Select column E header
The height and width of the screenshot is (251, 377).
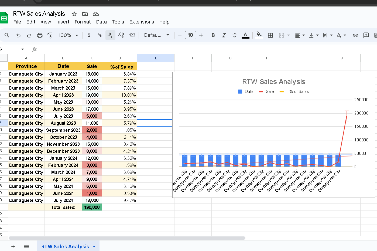pos(156,58)
